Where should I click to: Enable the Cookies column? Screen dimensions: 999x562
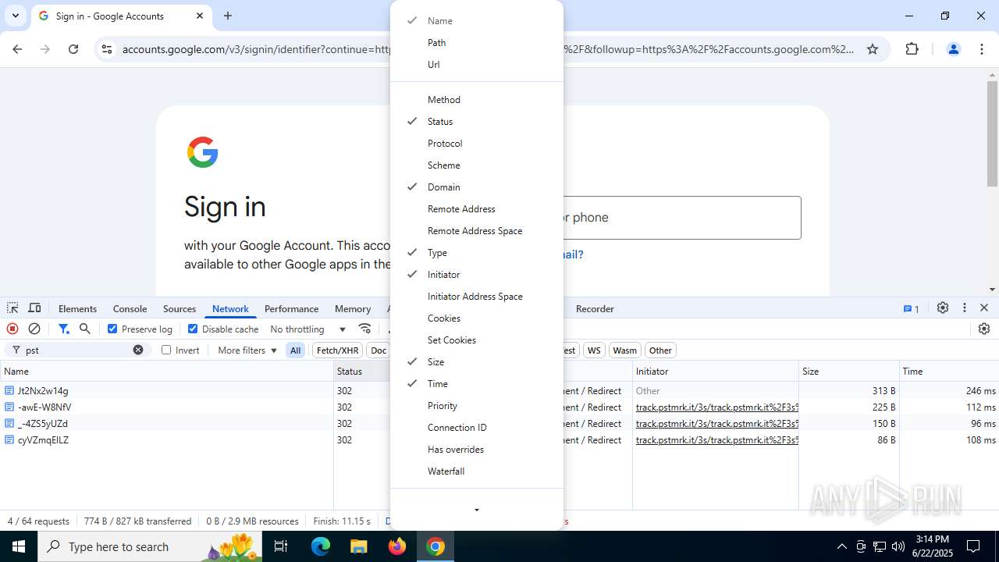click(x=477, y=318)
